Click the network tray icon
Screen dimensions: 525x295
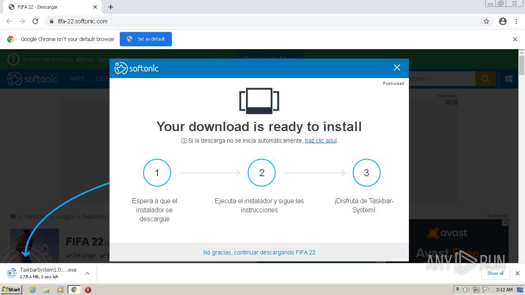click(x=476, y=290)
